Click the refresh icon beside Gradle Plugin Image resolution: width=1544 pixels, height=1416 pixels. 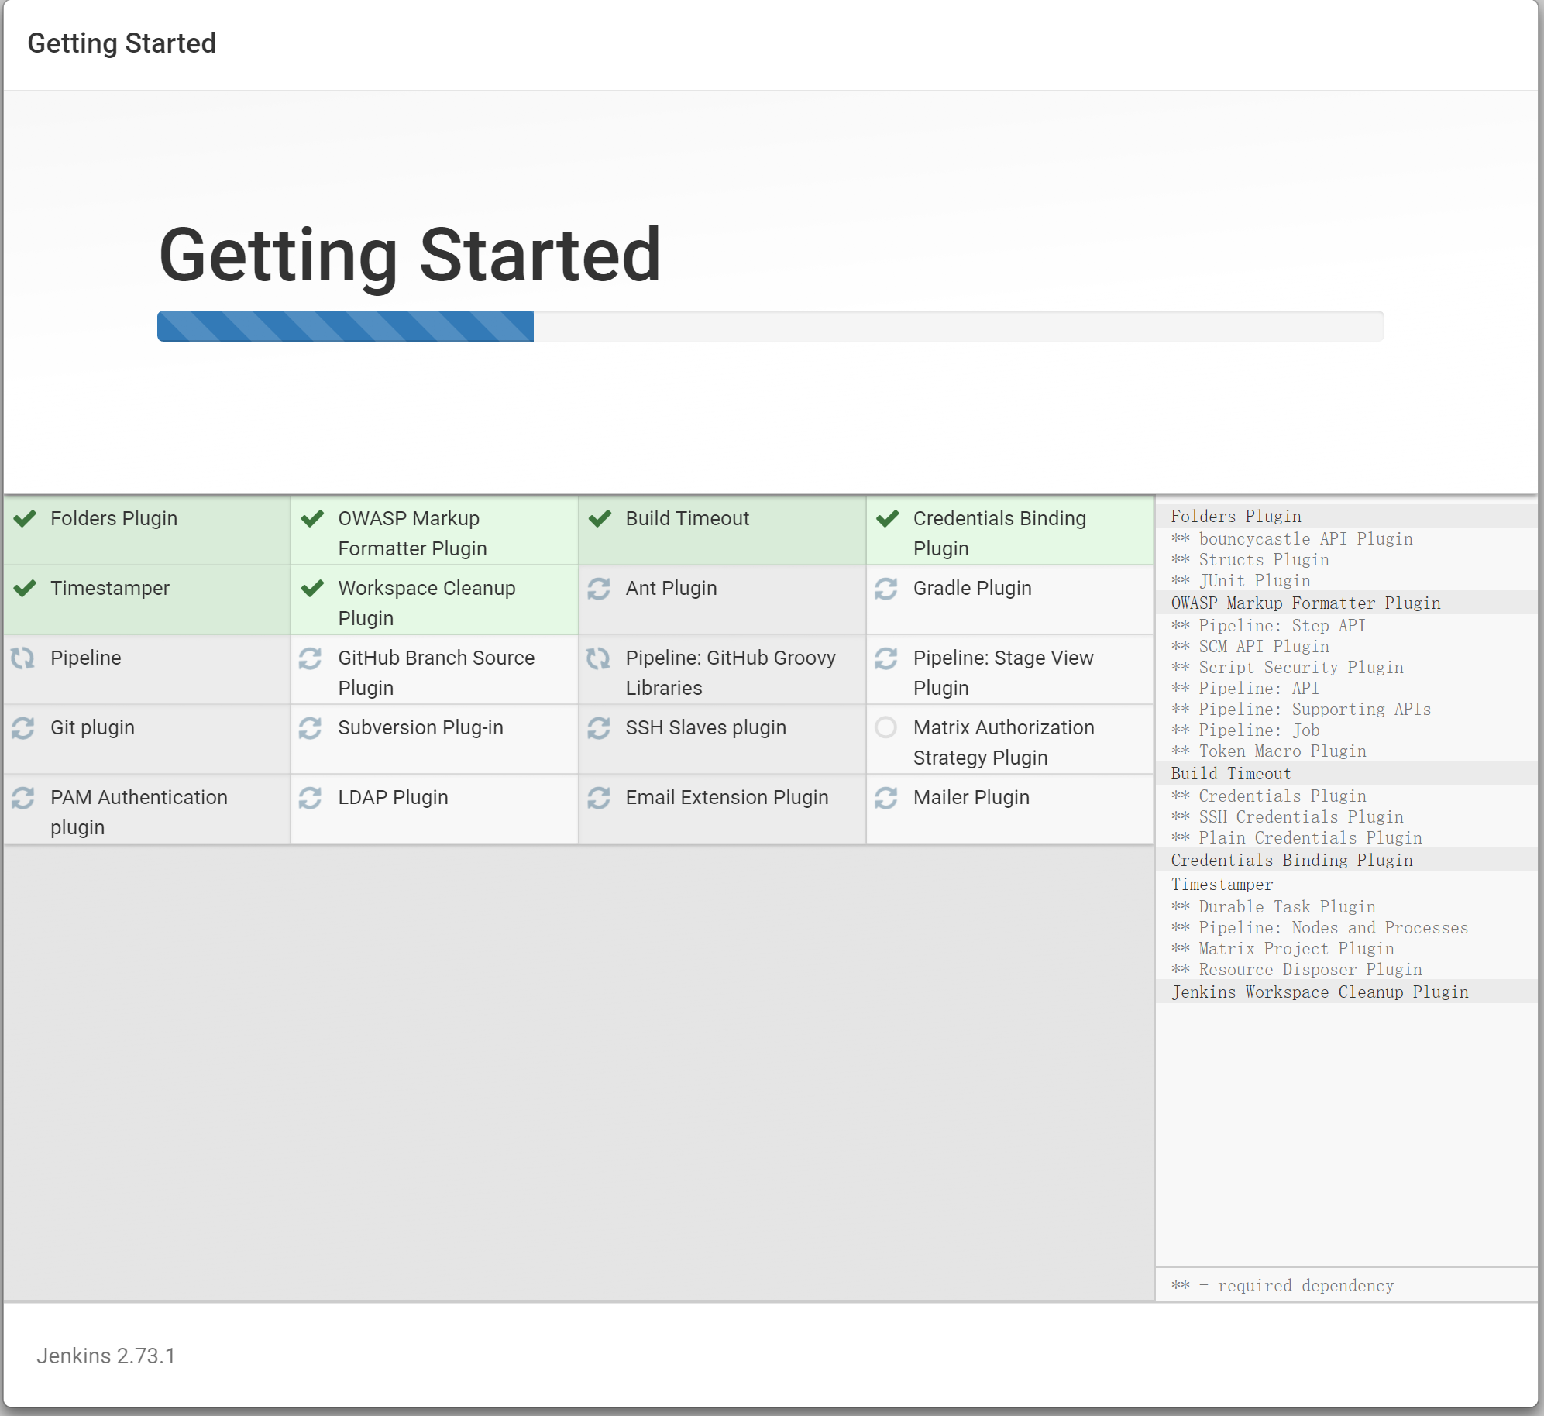pos(886,589)
